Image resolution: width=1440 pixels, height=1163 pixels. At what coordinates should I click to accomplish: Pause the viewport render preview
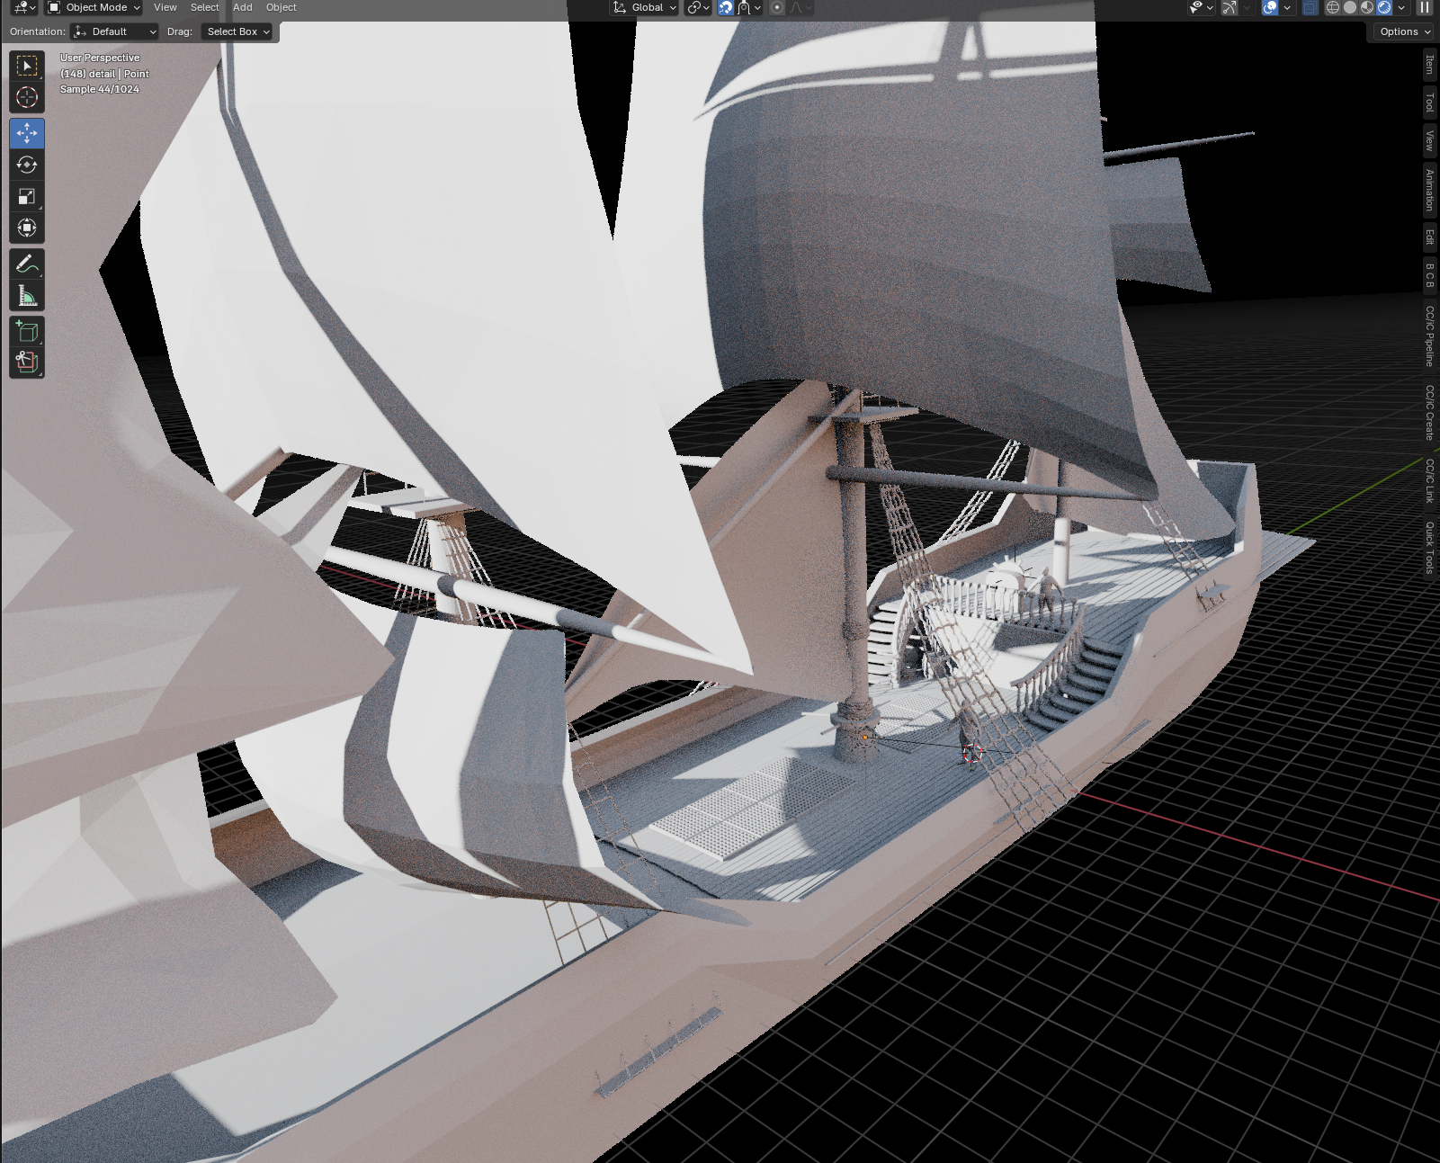[1425, 8]
